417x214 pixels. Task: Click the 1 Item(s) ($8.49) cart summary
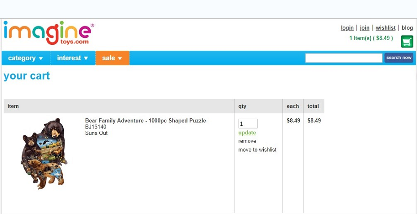pyautogui.click(x=371, y=38)
